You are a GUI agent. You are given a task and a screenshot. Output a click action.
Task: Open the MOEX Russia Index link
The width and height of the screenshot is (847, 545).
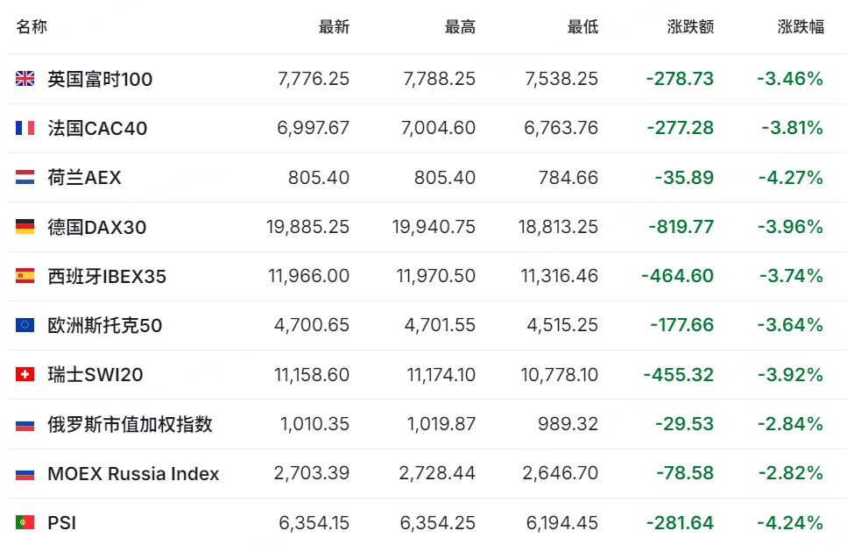[x=133, y=474]
